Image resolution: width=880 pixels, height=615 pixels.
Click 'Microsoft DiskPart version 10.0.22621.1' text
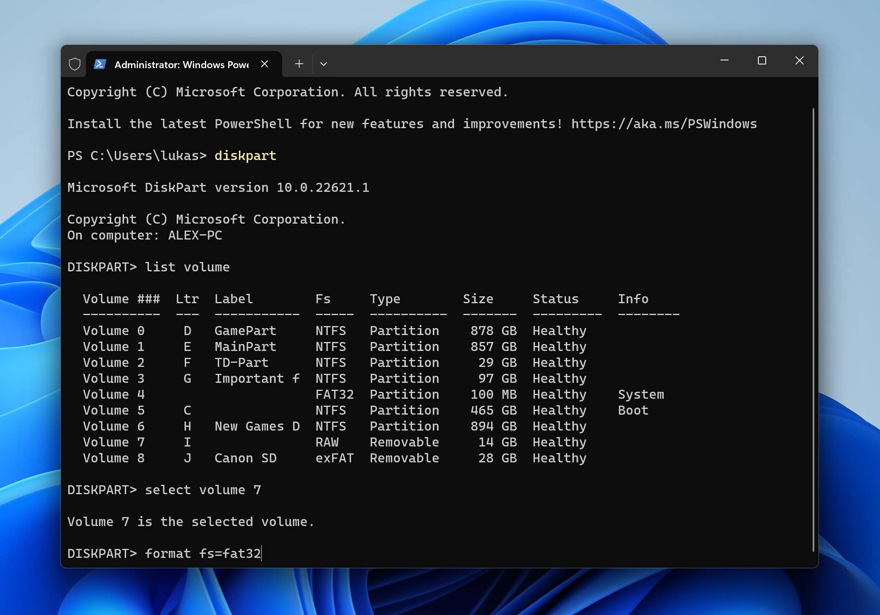tap(218, 187)
